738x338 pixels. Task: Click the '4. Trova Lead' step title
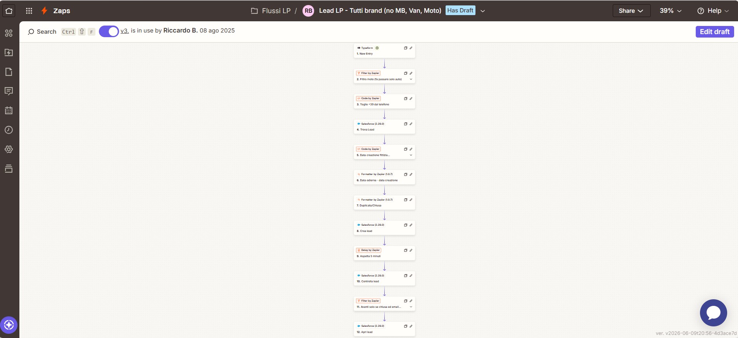pos(365,130)
